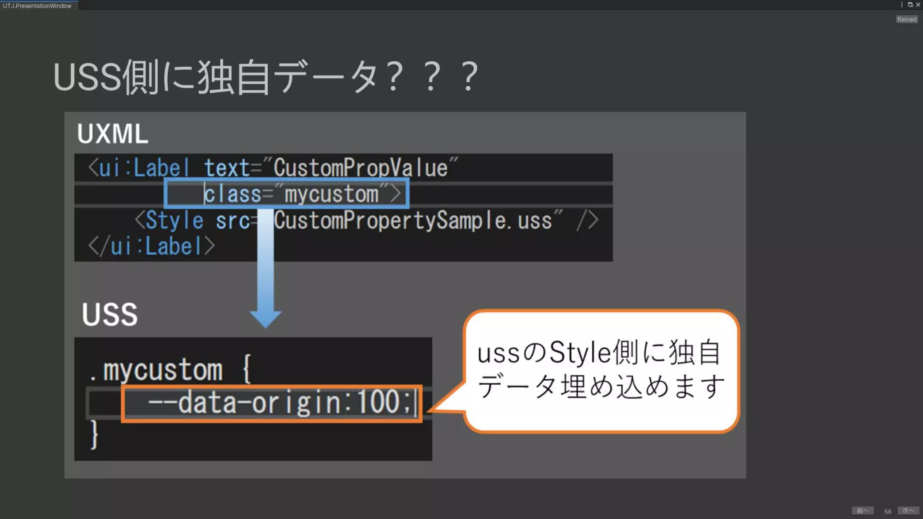The width and height of the screenshot is (923, 519).
Task: Click the closing </ui:Label> tag line
Action: pyautogui.click(x=151, y=246)
